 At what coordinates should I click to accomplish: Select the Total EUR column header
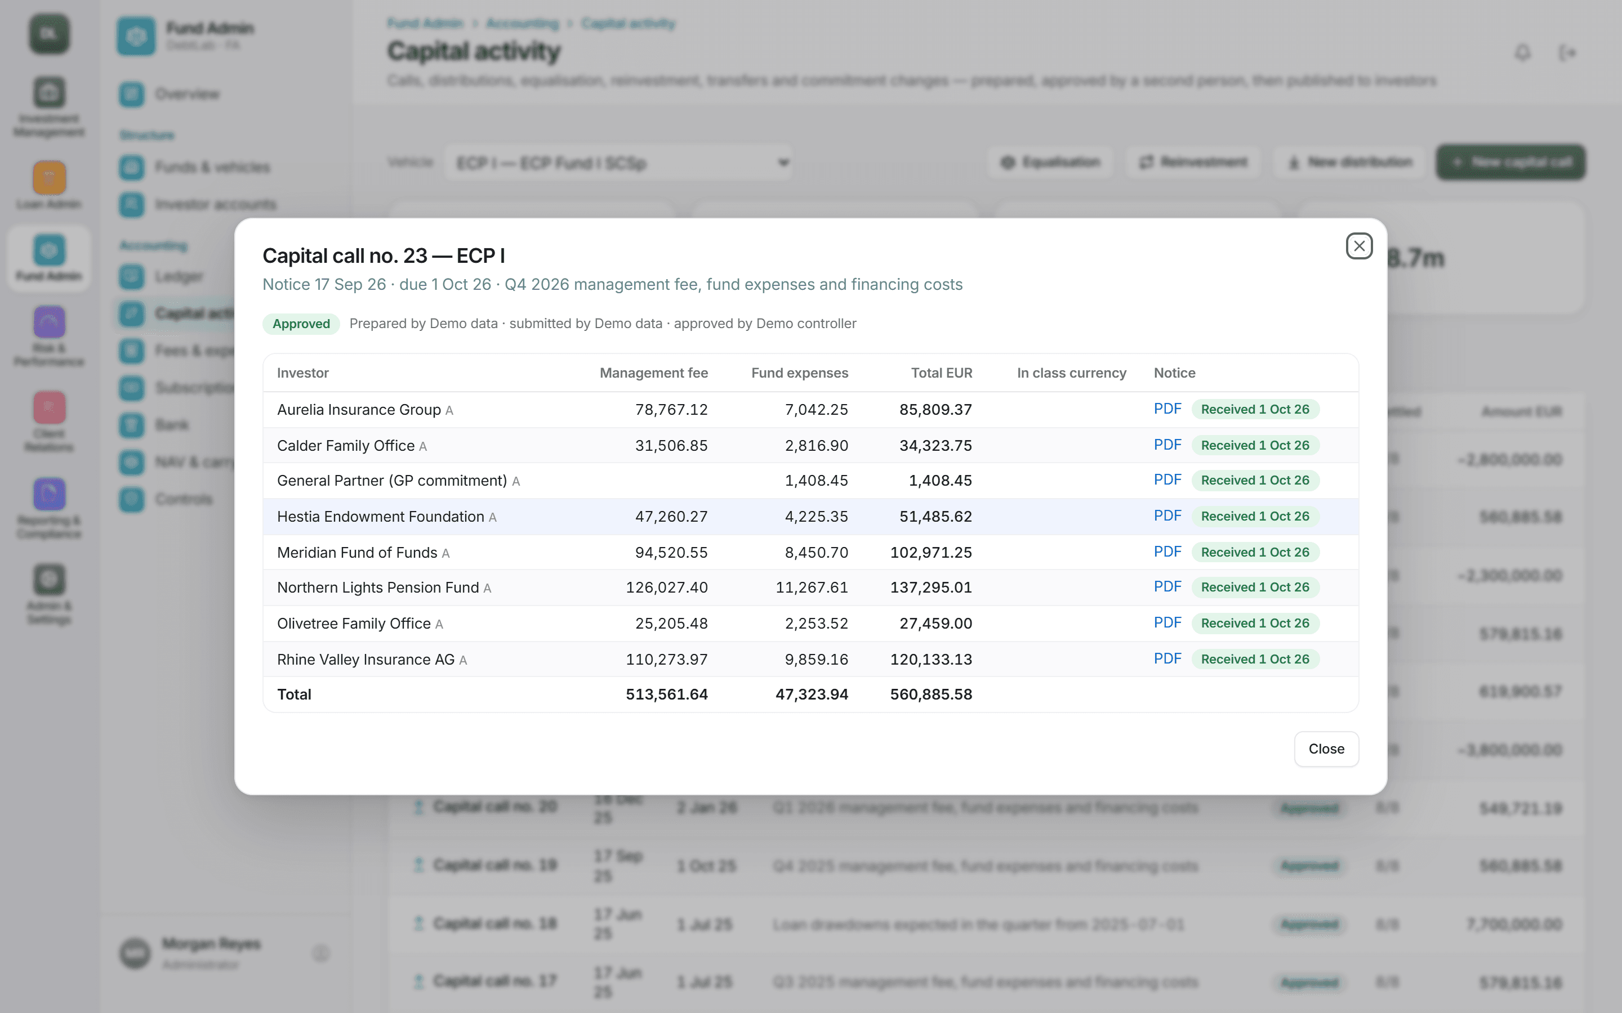pos(941,373)
